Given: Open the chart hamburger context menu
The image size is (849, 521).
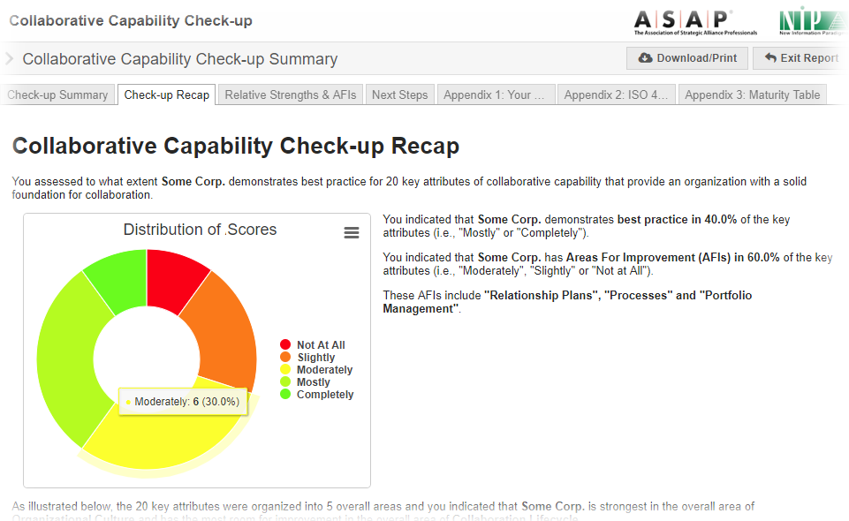Looking at the screenshot, I should tap(352, 232).
